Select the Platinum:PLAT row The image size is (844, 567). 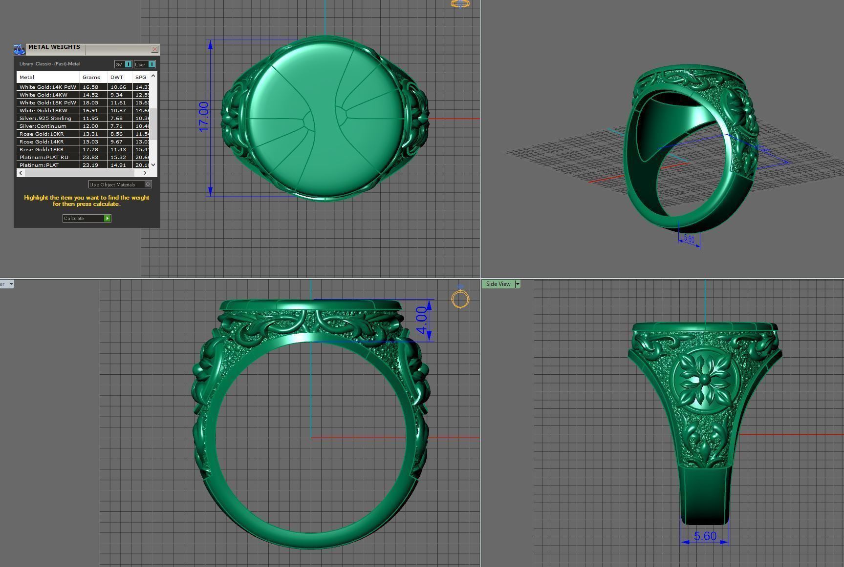[x=83, y=165]
